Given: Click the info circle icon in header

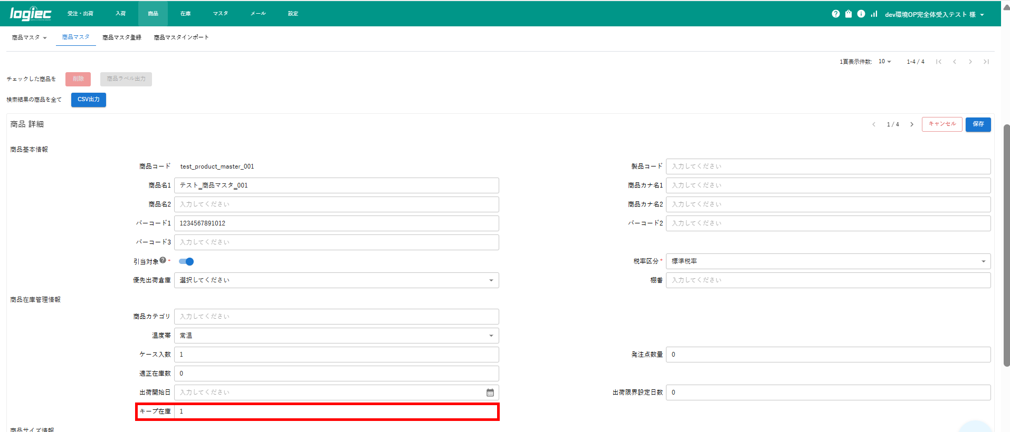Looking at the screenshot, I should pos(861,14).
